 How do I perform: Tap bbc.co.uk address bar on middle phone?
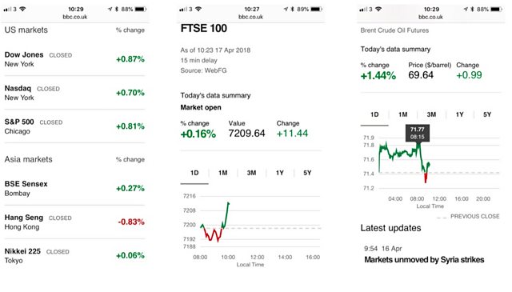(250, 17)
